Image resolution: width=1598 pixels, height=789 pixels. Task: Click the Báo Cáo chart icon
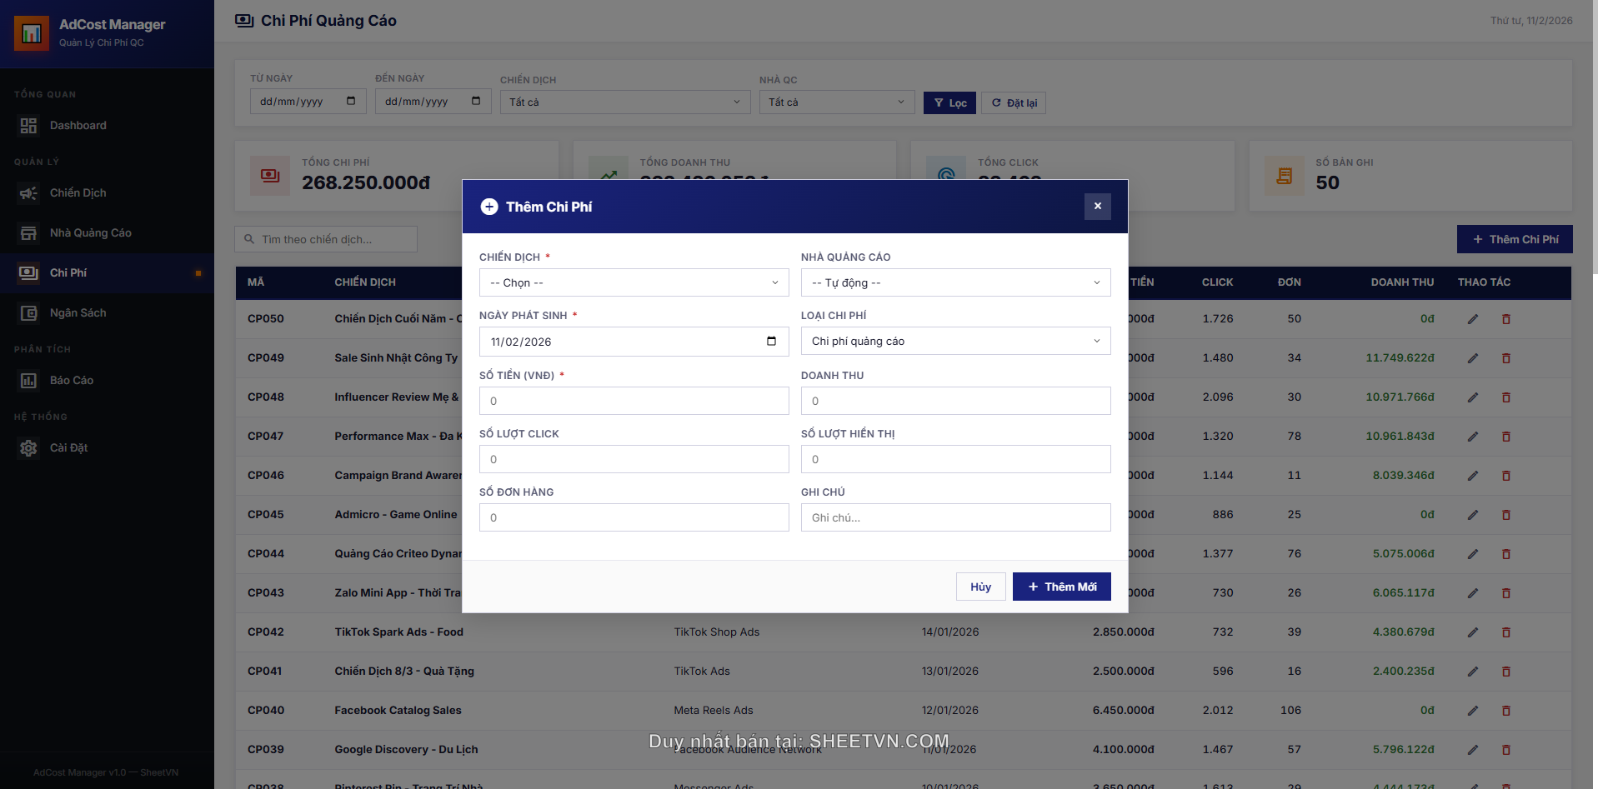pyautogui.click(x=28, y=380)
